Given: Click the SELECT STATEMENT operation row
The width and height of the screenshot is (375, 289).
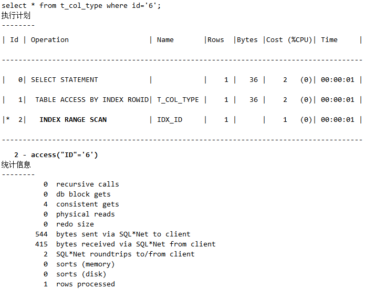Looking at the screenshot, I should click(x=65, y=80).
